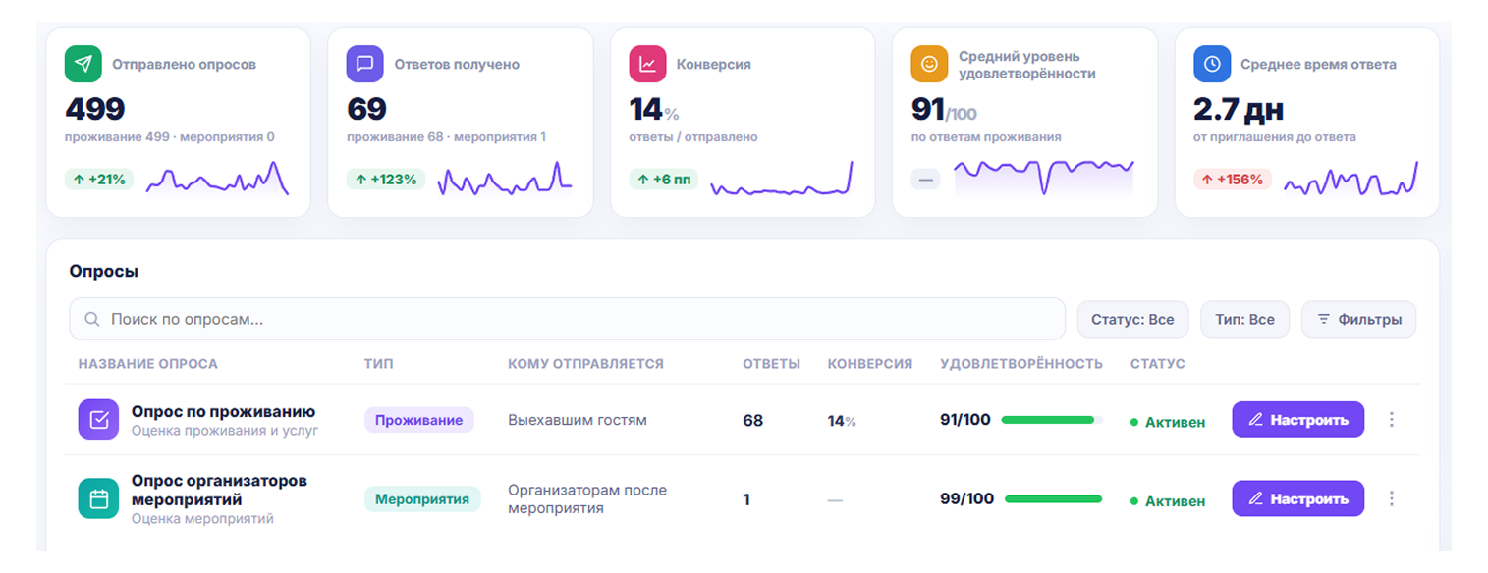Click the 69 answers received value

click(x=367, y=109)
